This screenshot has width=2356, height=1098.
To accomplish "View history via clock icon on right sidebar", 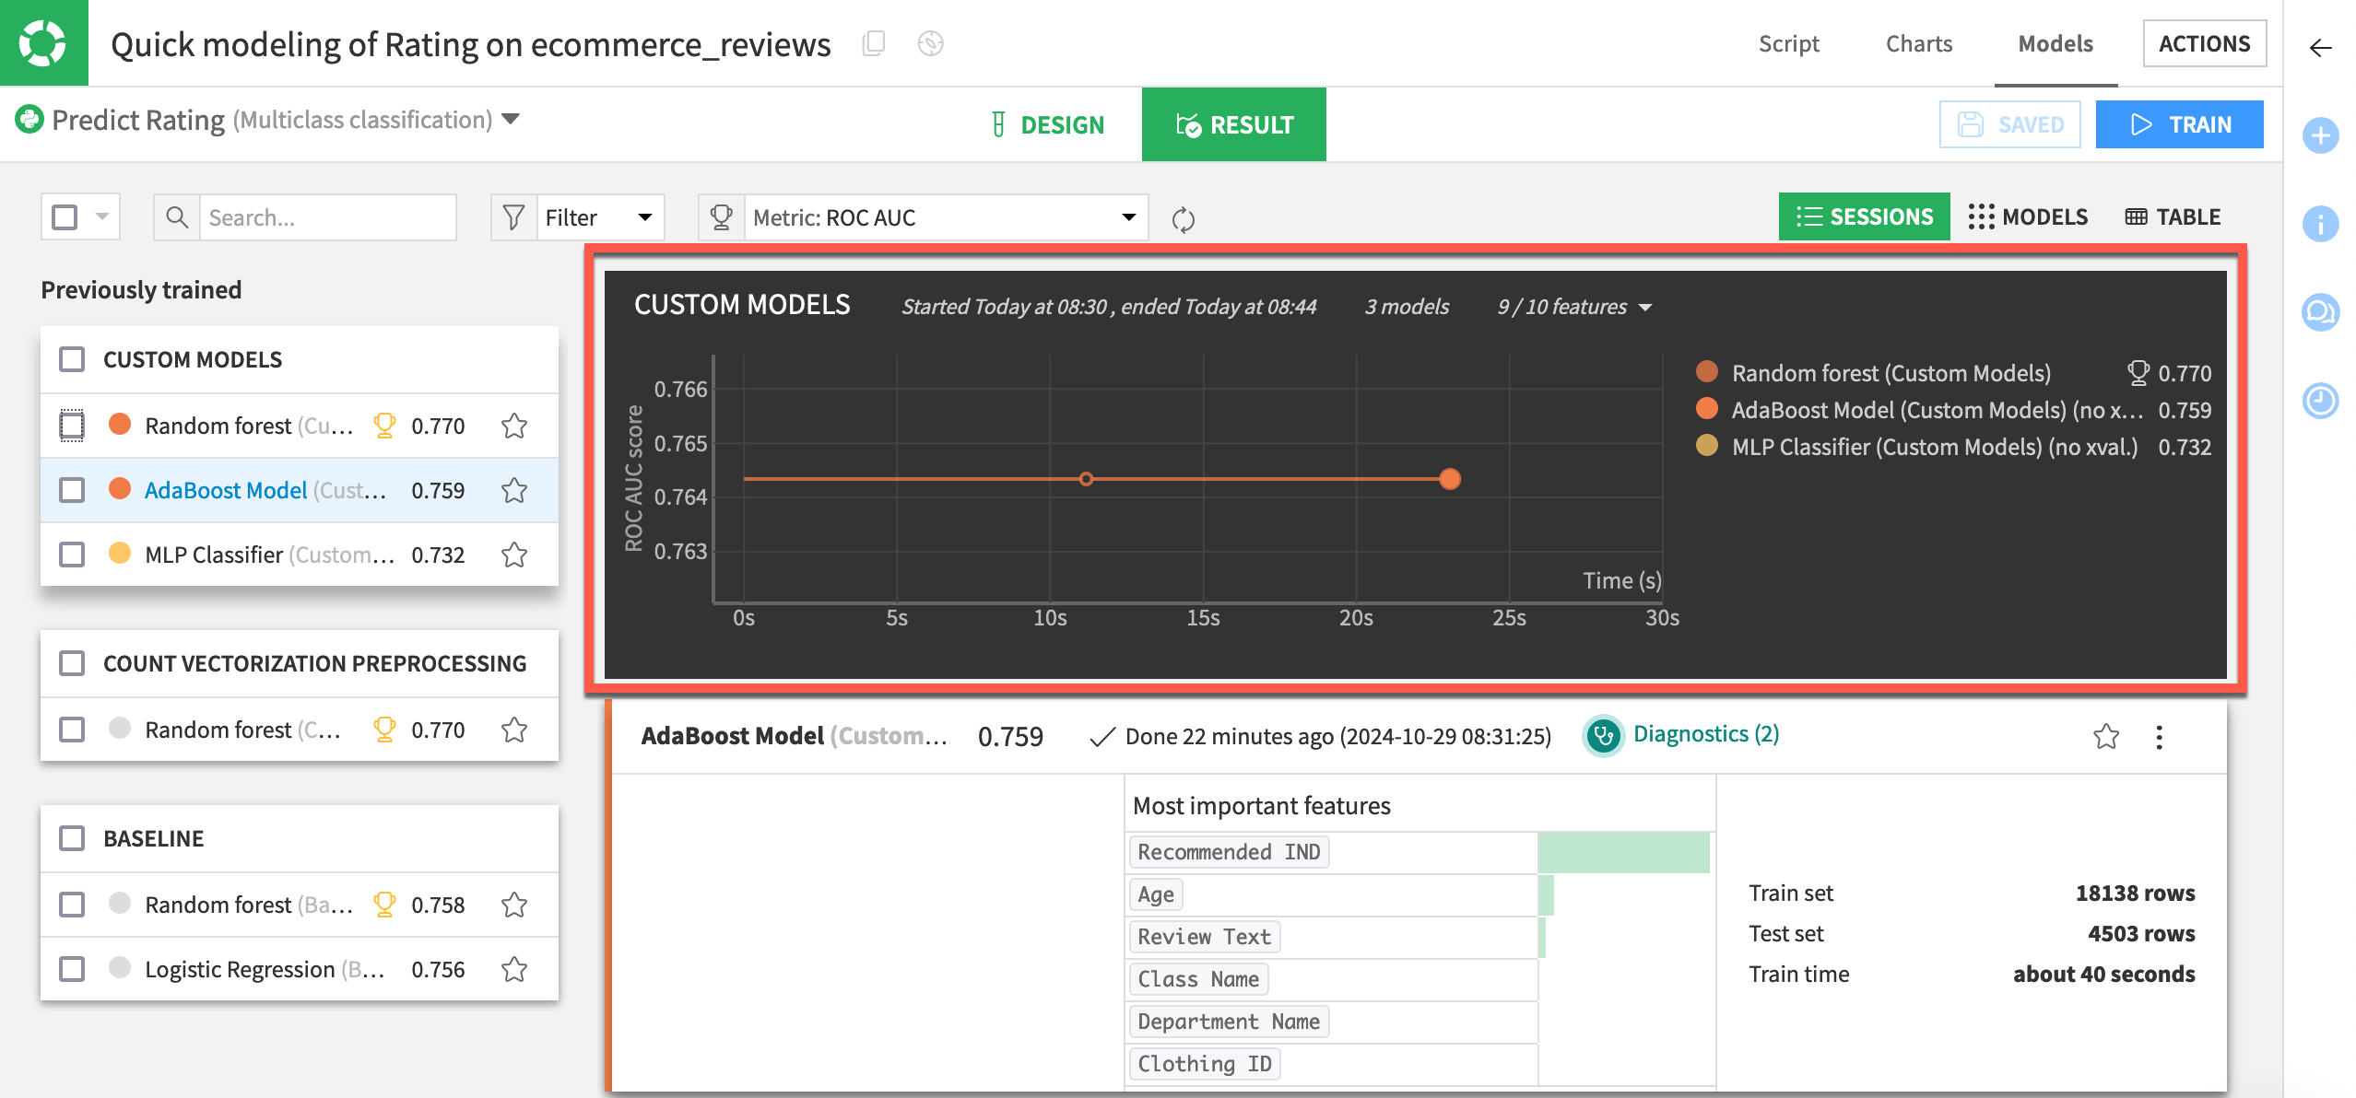I will point(2321,401).
